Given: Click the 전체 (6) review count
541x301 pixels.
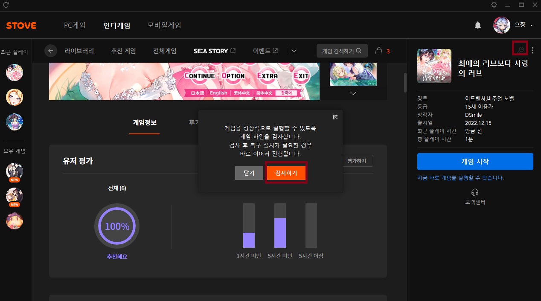Looking at the screenshot, I should pyautogui.click(x=117, y=188).
